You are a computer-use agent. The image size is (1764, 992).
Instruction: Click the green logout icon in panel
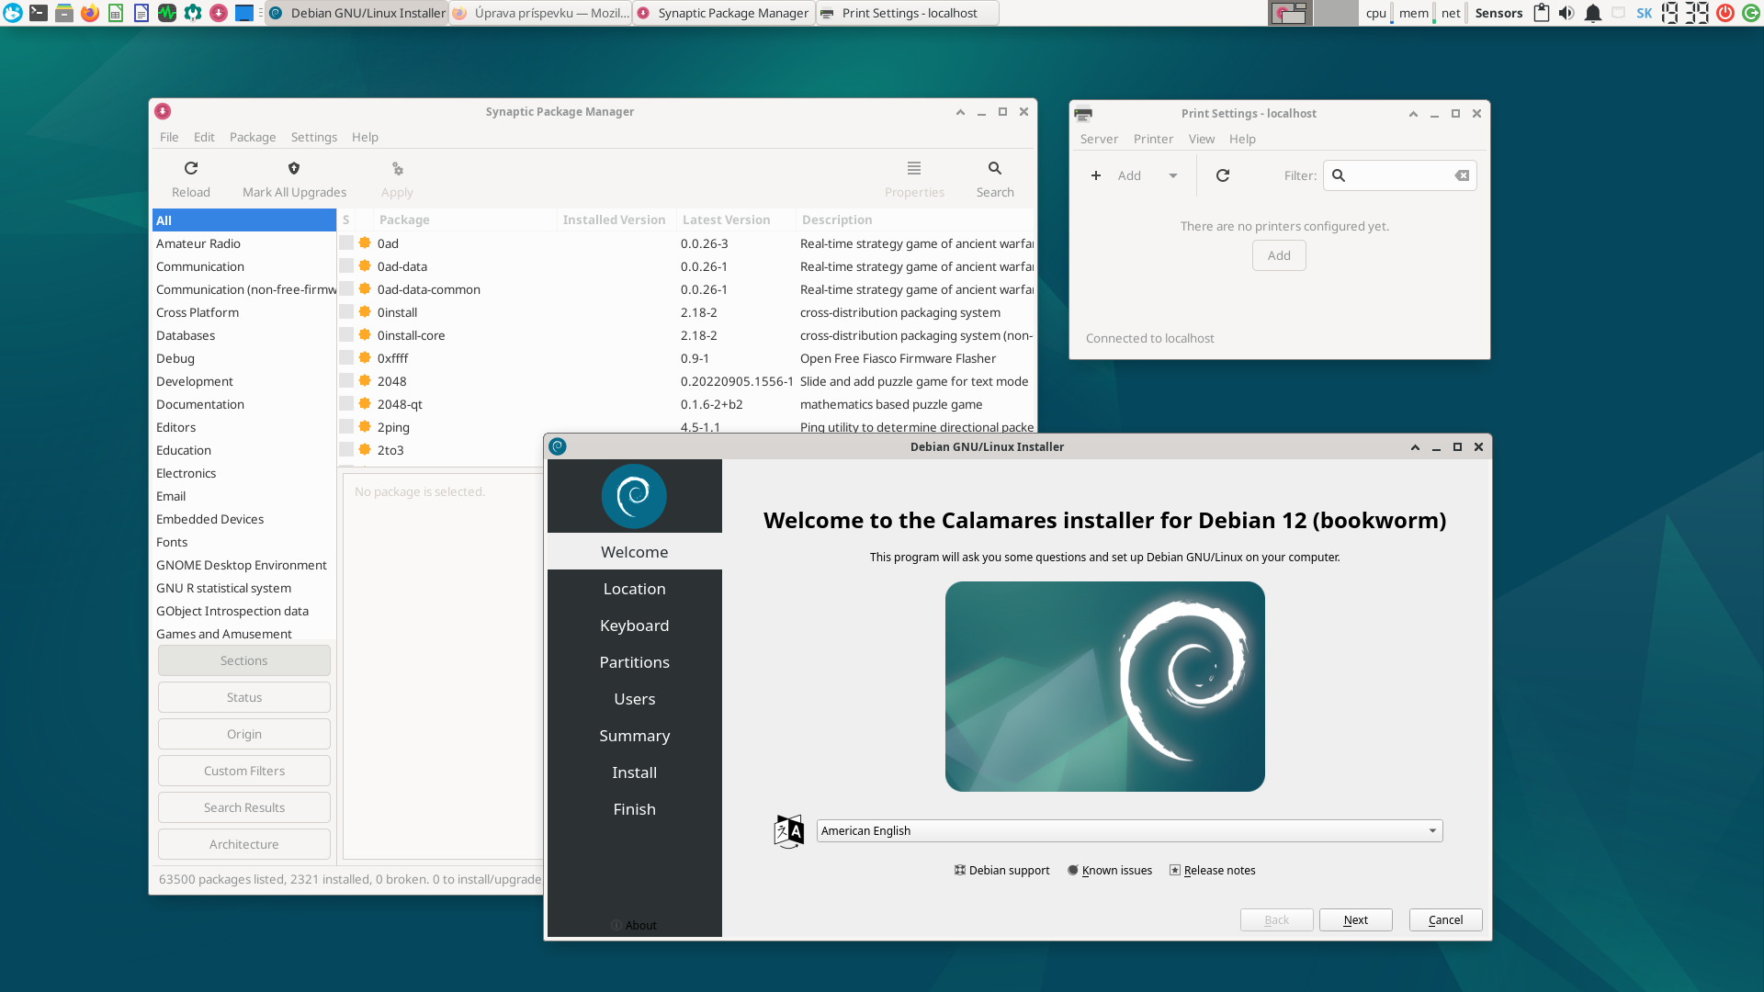point(1751,13)
